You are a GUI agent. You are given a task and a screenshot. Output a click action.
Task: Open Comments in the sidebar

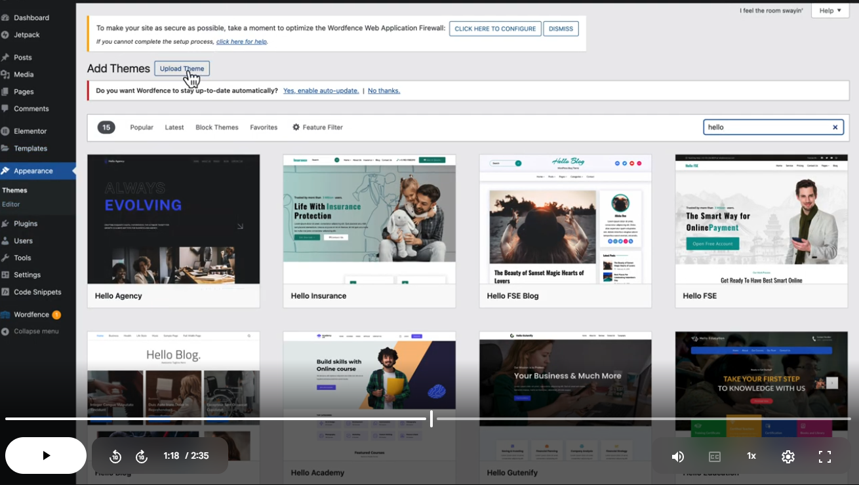pyautogui.click(x=31, y=109)
